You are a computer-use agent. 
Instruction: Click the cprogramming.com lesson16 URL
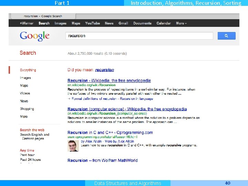click(x=102, y=137)
